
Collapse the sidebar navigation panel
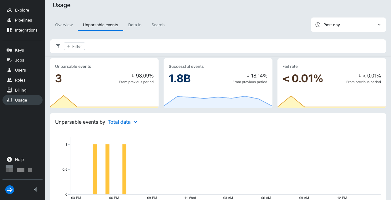click(35, 189)
